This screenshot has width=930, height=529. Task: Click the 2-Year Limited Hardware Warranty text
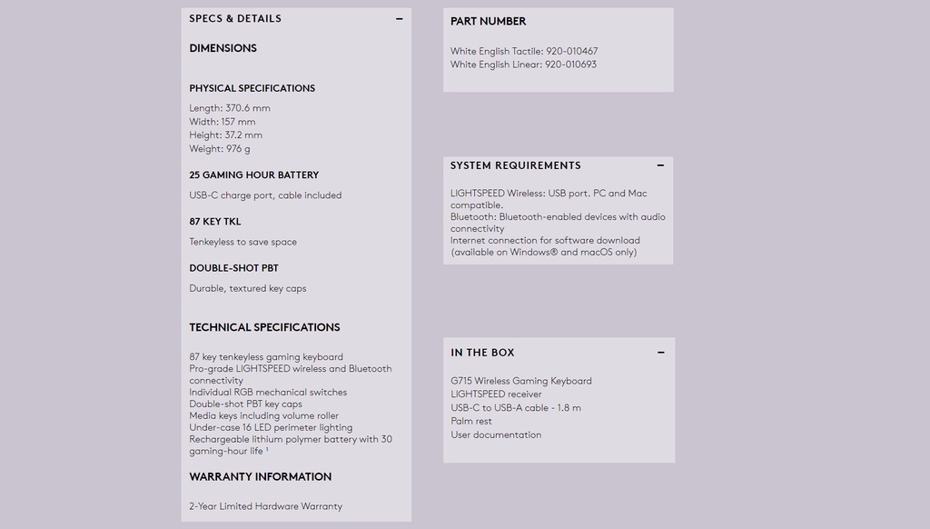tap(266, 506)
